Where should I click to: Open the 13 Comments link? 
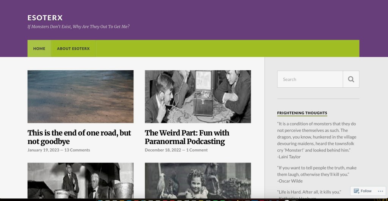click(77, 150)
